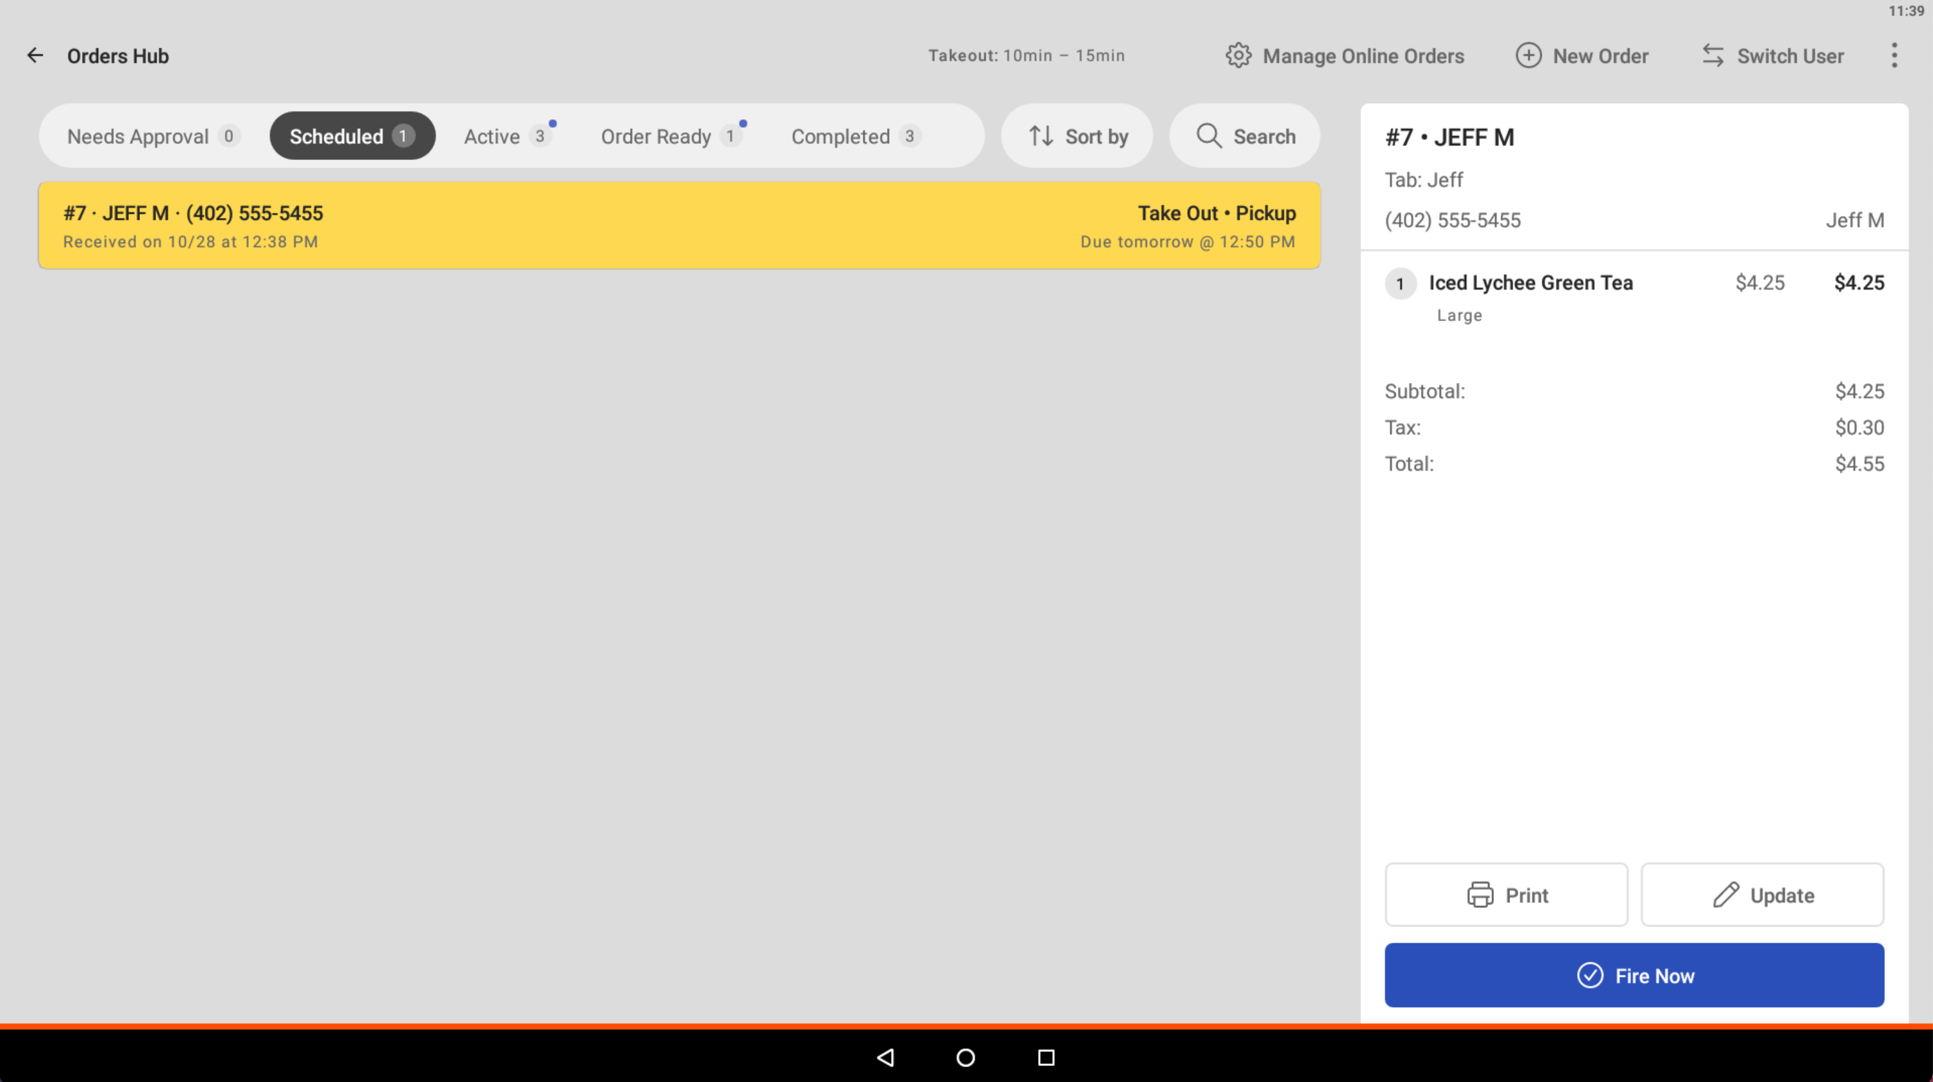Open the overflow menu with three dots

1894,55
